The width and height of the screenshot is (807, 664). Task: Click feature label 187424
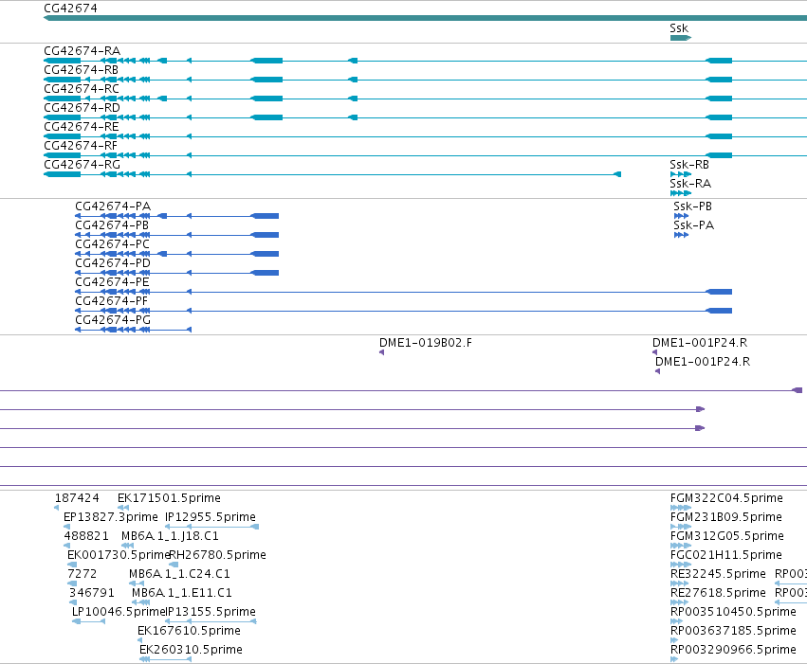pyautogui.click(x=77, y=498)
